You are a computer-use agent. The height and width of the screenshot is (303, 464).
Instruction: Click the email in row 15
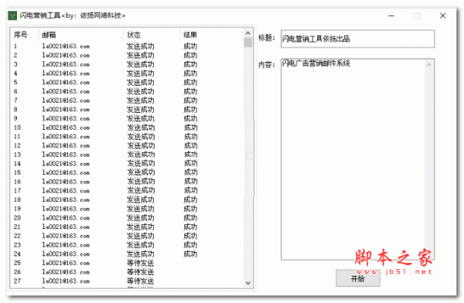66,172
